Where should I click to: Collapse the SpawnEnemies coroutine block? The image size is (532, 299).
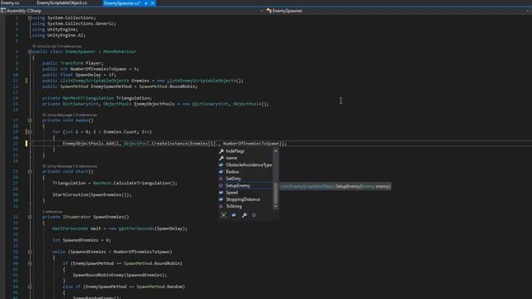tap(30, 217)
